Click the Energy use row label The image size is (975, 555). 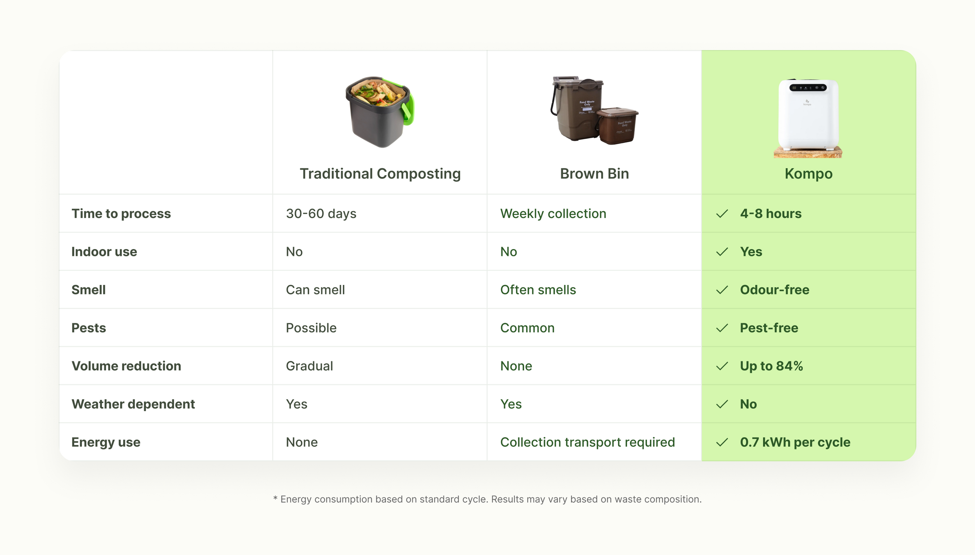pyautogui.click(x=106, y=442)
